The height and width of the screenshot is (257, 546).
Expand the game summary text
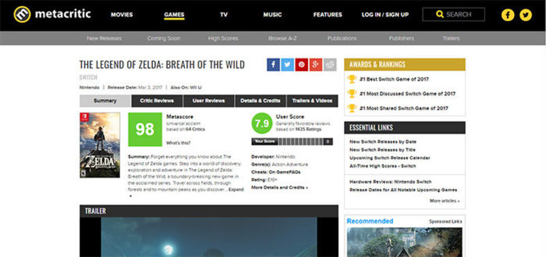(235, 189)
